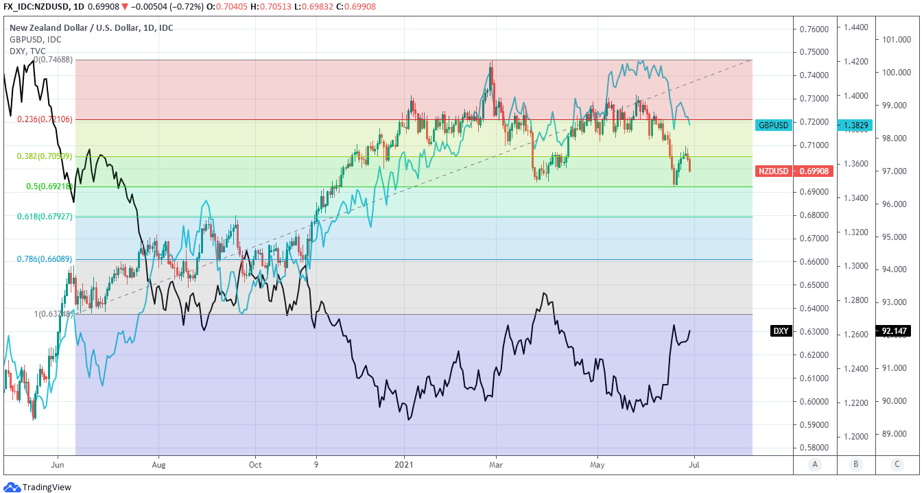Select price scale B at bottom
The width and height of the screenshot is (924, 493).
pyautogui.click(x=856, y=464)
